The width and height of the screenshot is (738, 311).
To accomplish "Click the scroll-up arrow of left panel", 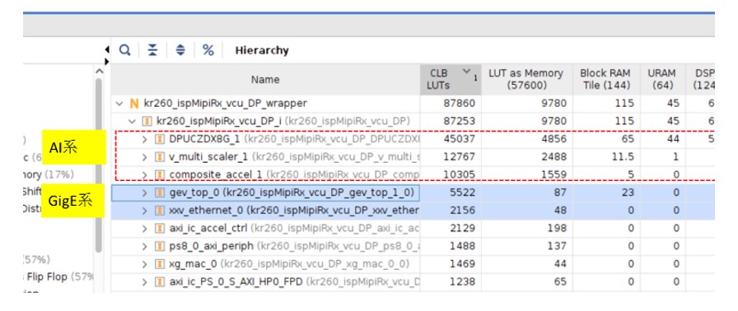I will (x=99, y=72).
